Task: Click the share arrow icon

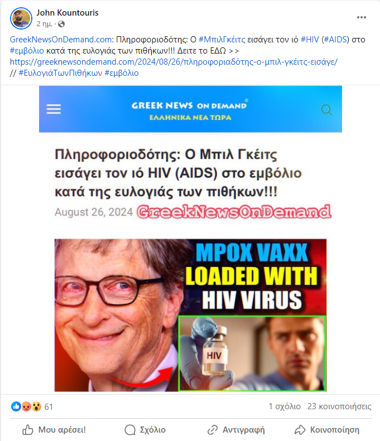Action: click(x=300, y=430)
